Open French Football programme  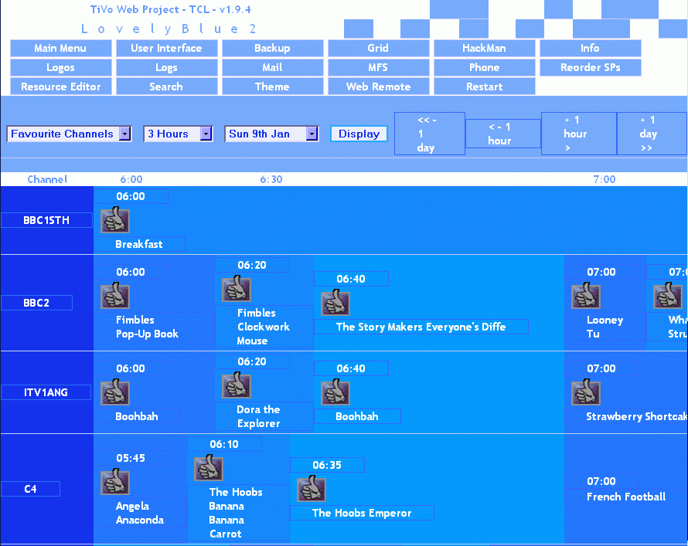pyautogui.click(x=626, y=497)
